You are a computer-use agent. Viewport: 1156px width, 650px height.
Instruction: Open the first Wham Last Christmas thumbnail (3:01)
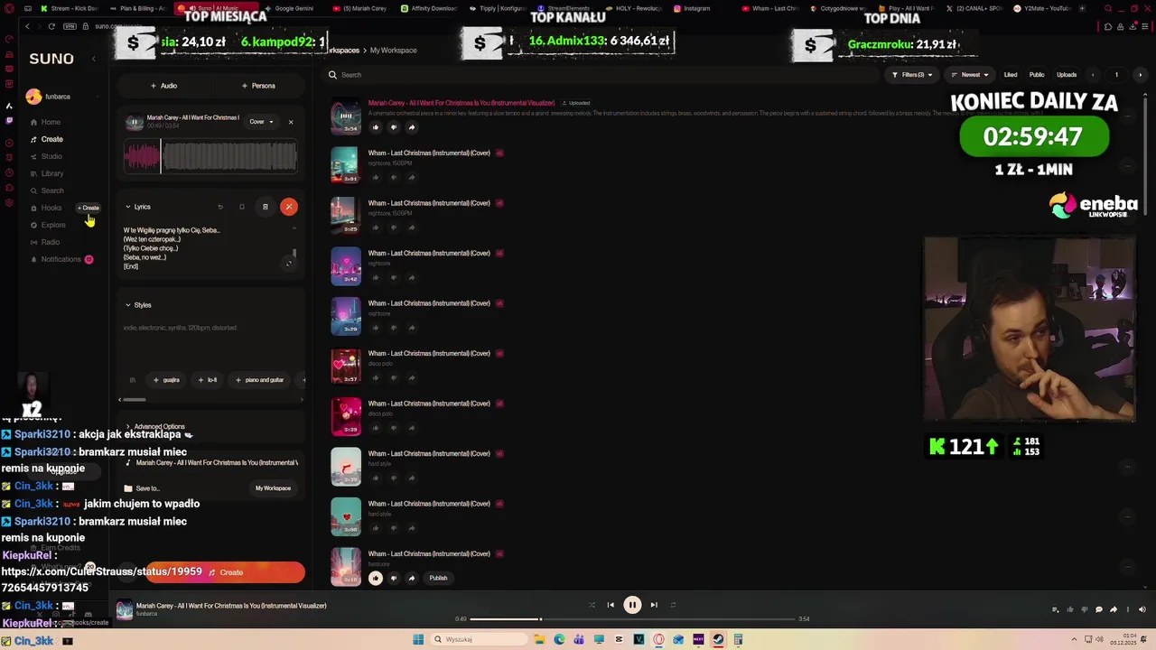346,166
